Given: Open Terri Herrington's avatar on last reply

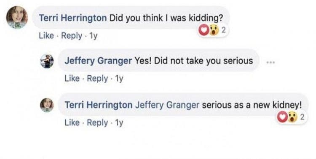Looking at the screenshot, I should click(x=47, y=105).
